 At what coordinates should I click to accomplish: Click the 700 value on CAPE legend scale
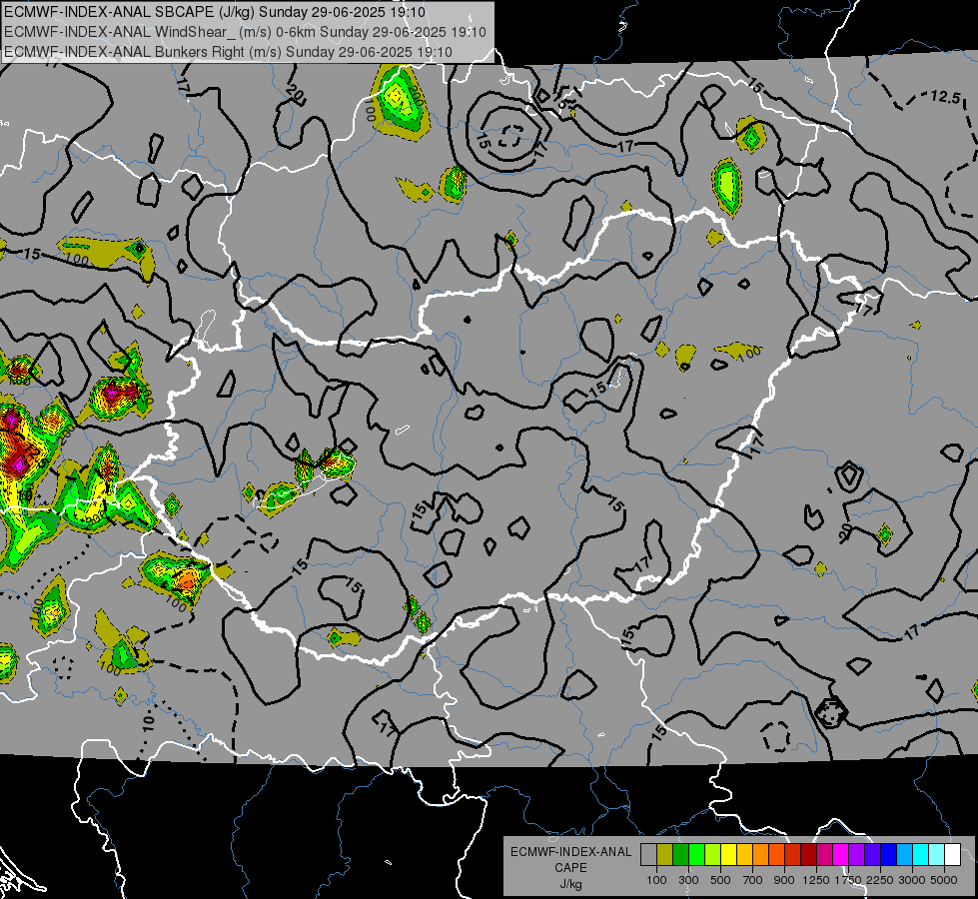tap(753, 880)
